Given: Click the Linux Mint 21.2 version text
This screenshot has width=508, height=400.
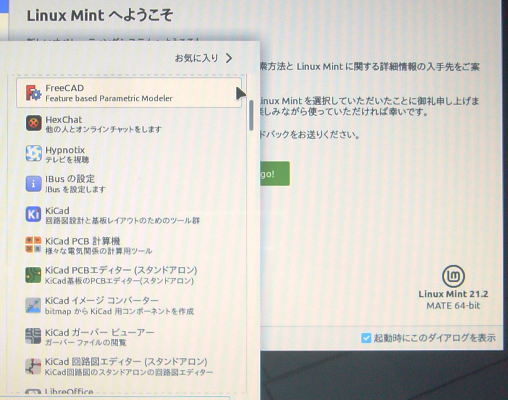Looking at the screenshot, I should click(453, 294).
